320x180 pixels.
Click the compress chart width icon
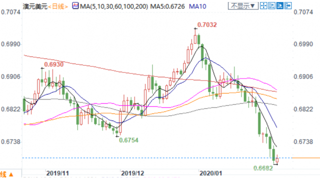(x=271, y=5)
